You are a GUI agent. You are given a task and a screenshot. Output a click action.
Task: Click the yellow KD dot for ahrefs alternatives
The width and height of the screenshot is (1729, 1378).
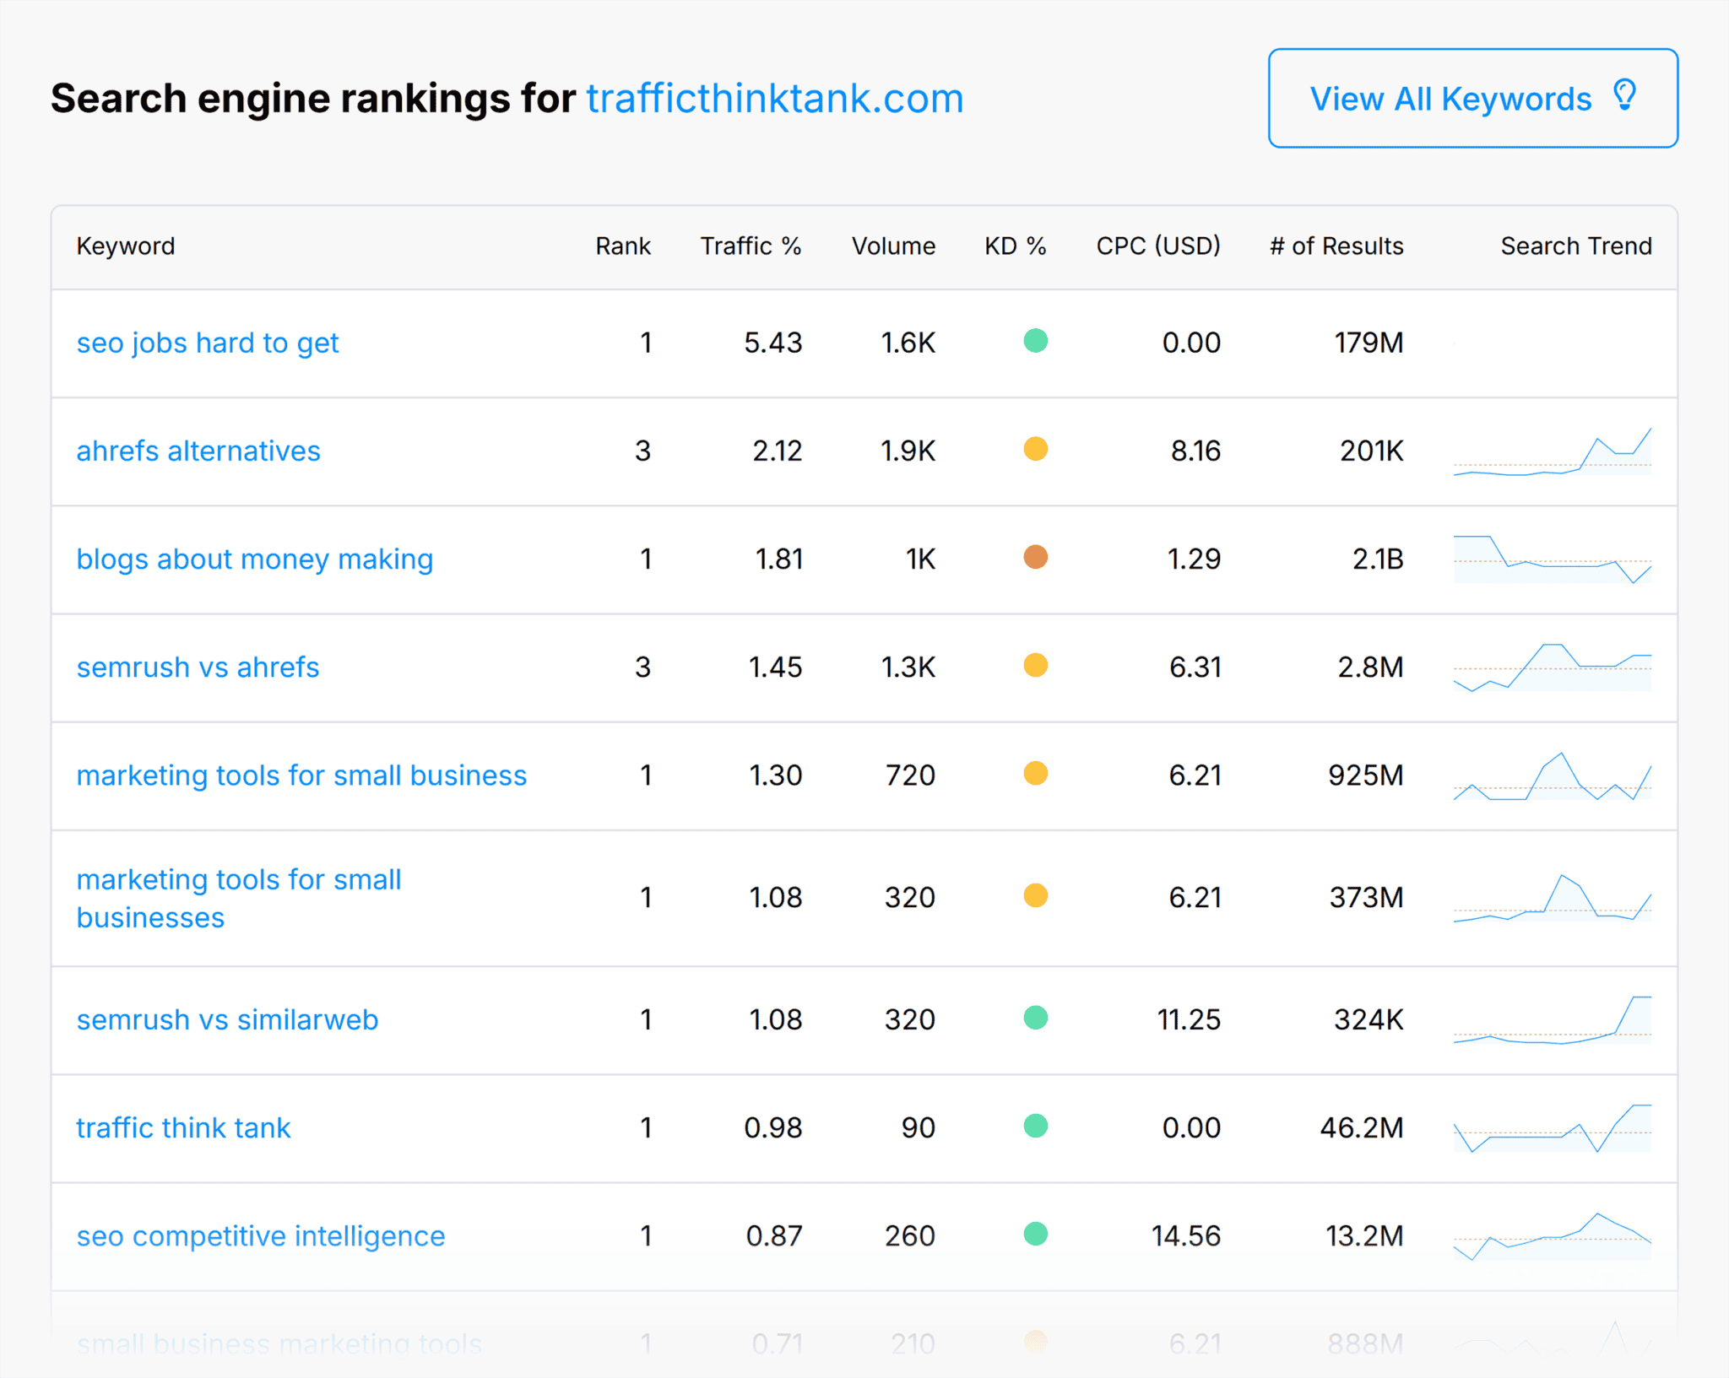1036,450
